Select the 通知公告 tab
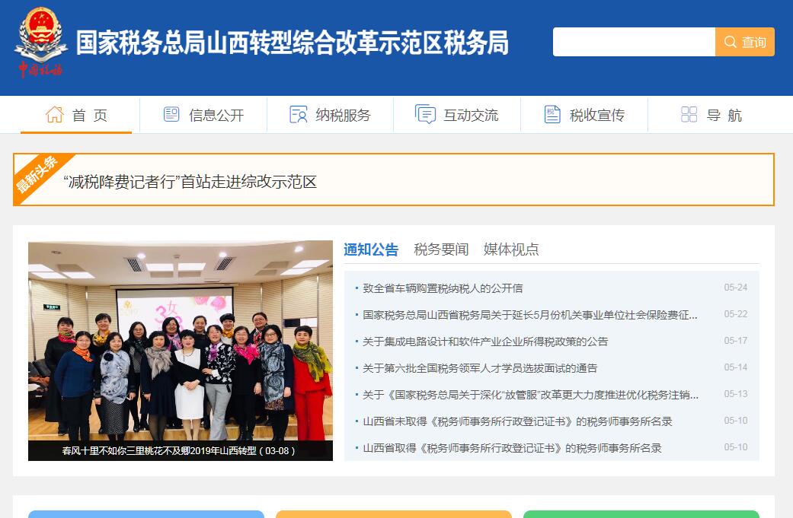793x518 pixels. 371,249
